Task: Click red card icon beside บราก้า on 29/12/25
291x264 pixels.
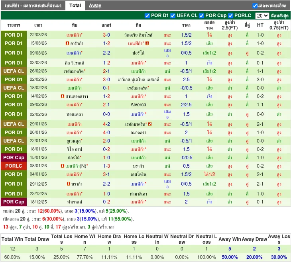Action: [69, 184]
